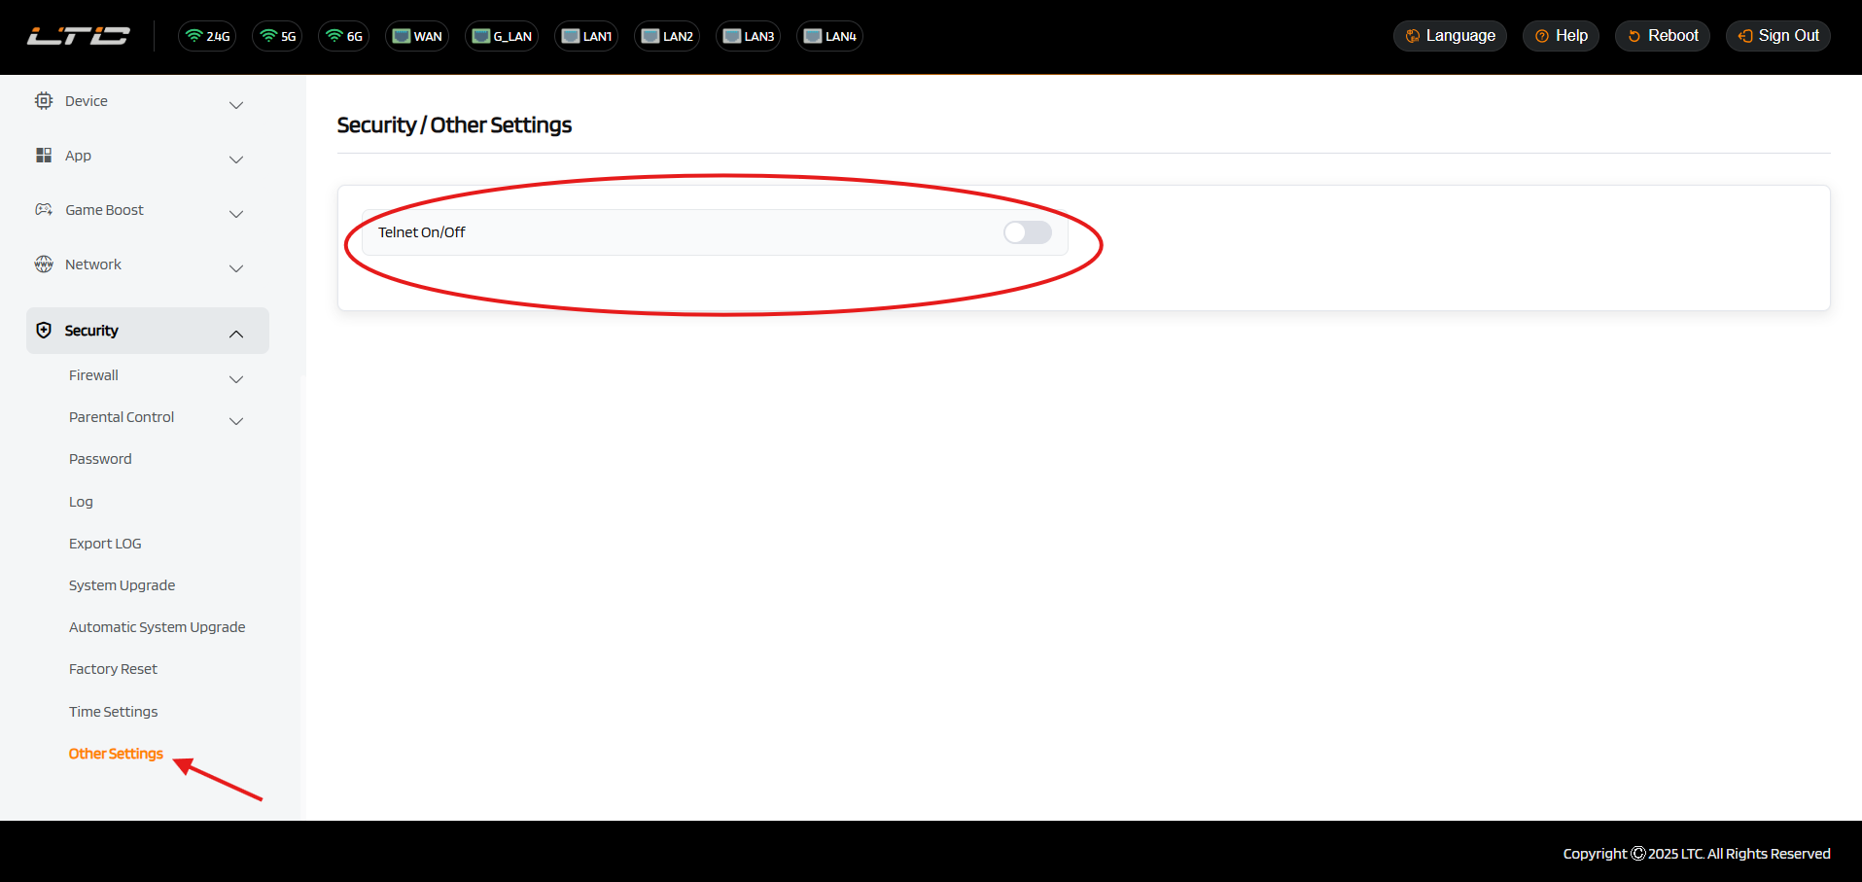1862x882 pixels.
Task: Click the 5G Wi-Fi status icon
Action: 277,36
